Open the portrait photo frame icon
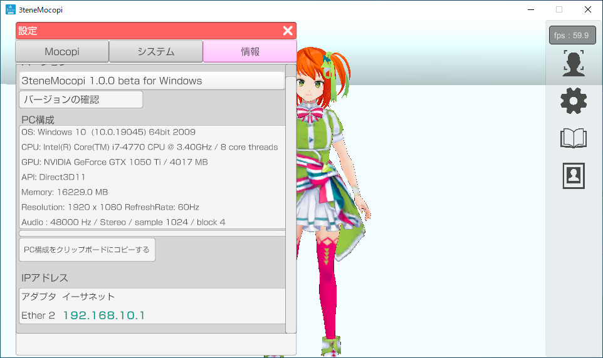 (574, 175)
